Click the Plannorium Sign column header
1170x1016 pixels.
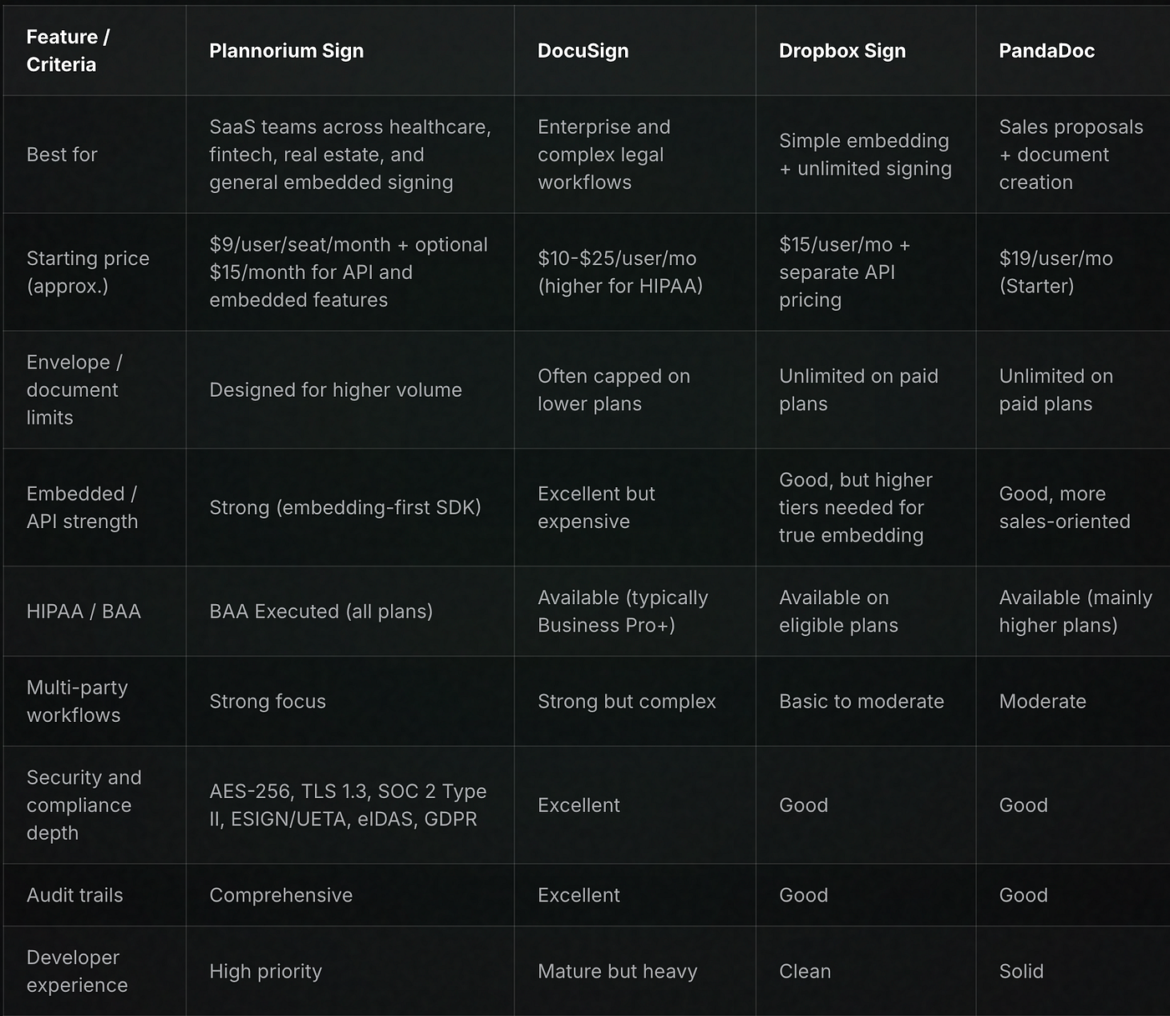(x=286, y=51)
